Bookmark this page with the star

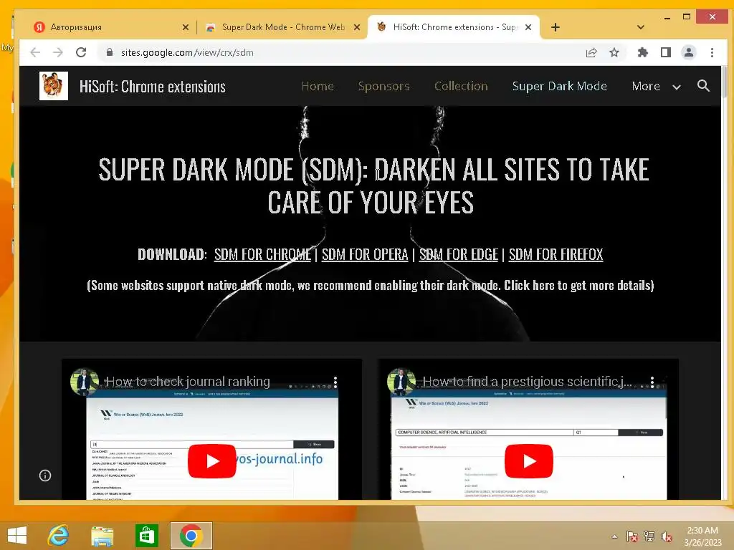point(614,52)
